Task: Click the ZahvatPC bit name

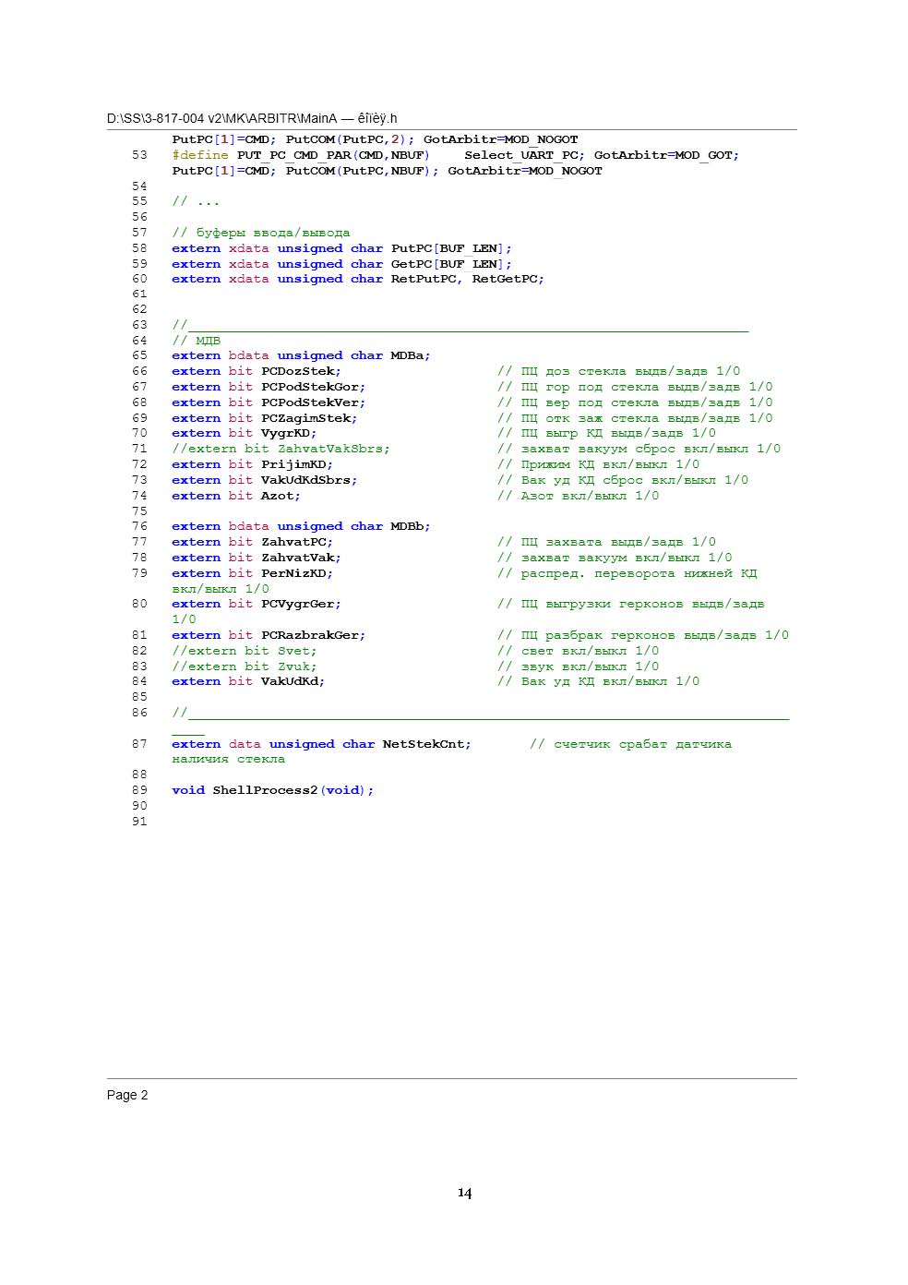Action: 293,542
